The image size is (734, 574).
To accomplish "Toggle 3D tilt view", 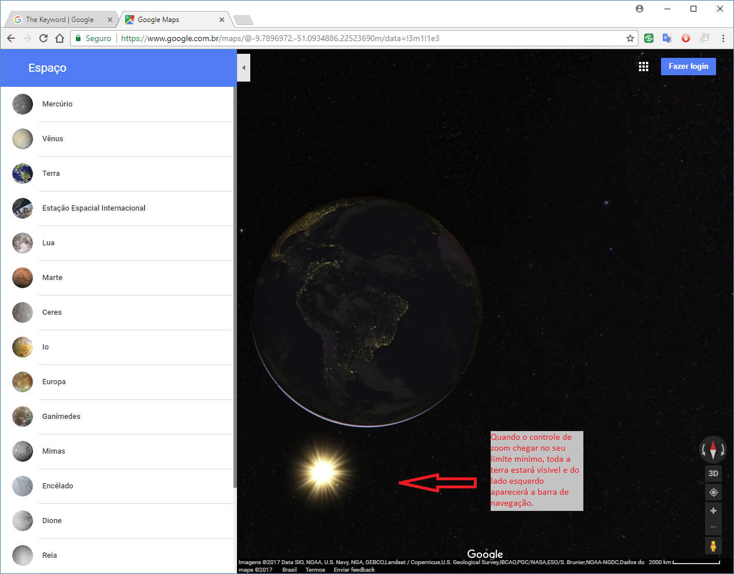I will [713, 473].
